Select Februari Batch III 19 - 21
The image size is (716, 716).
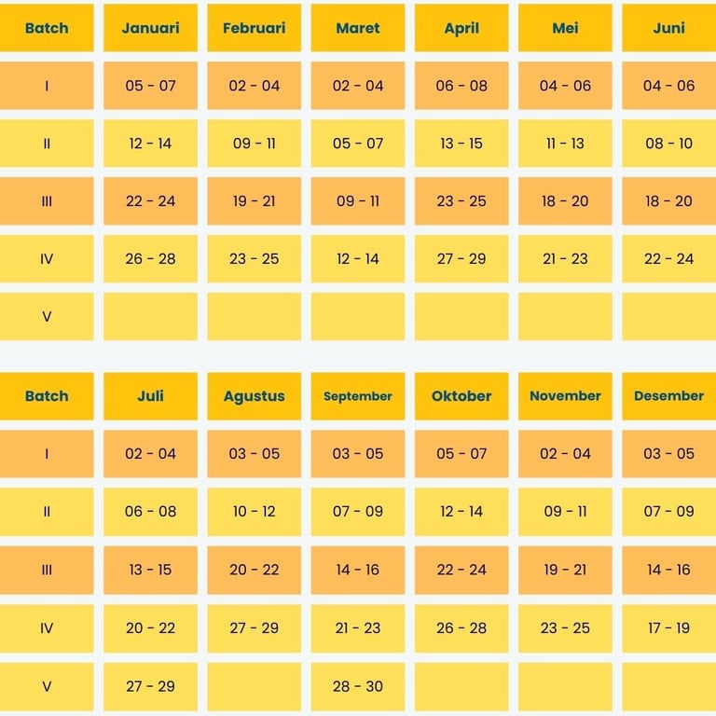click(x=254, y=201)
